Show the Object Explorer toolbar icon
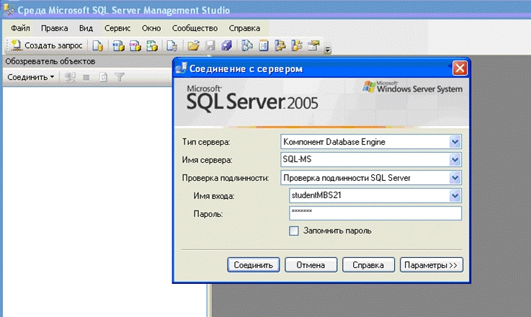The image size is (531, 317). [280, 45]
